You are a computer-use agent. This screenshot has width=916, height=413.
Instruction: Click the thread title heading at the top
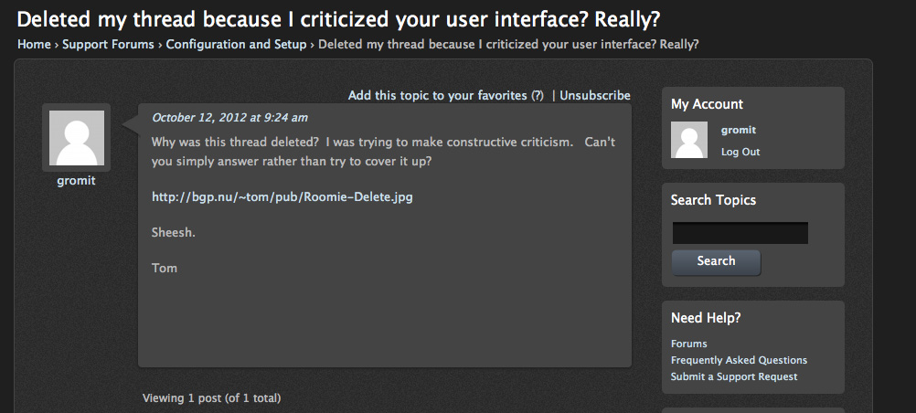(338, 19)
